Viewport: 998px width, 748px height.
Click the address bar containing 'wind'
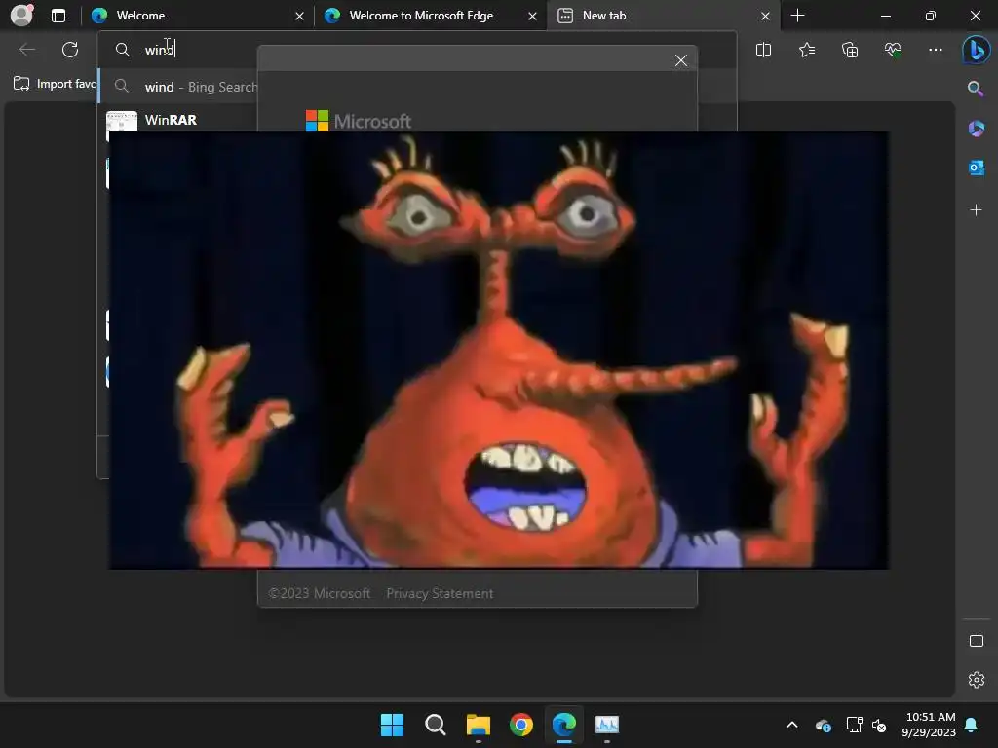pos(417,50)
